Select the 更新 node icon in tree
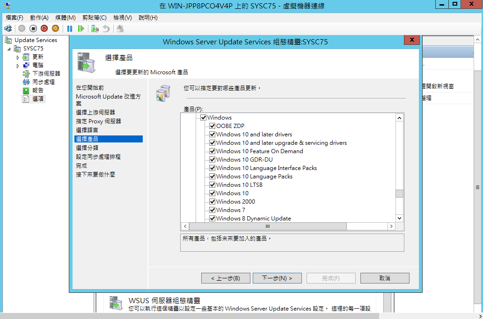 26,57
